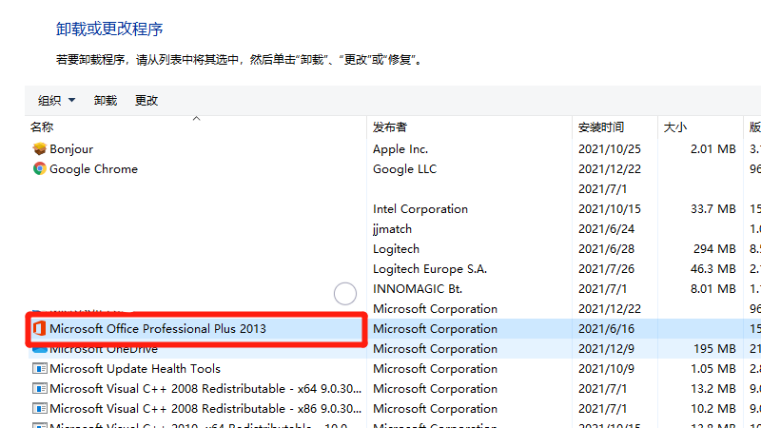Screen dimensions: 761x428
Task: Click the Bonjour package icon
Action: [x=39, y=149]
